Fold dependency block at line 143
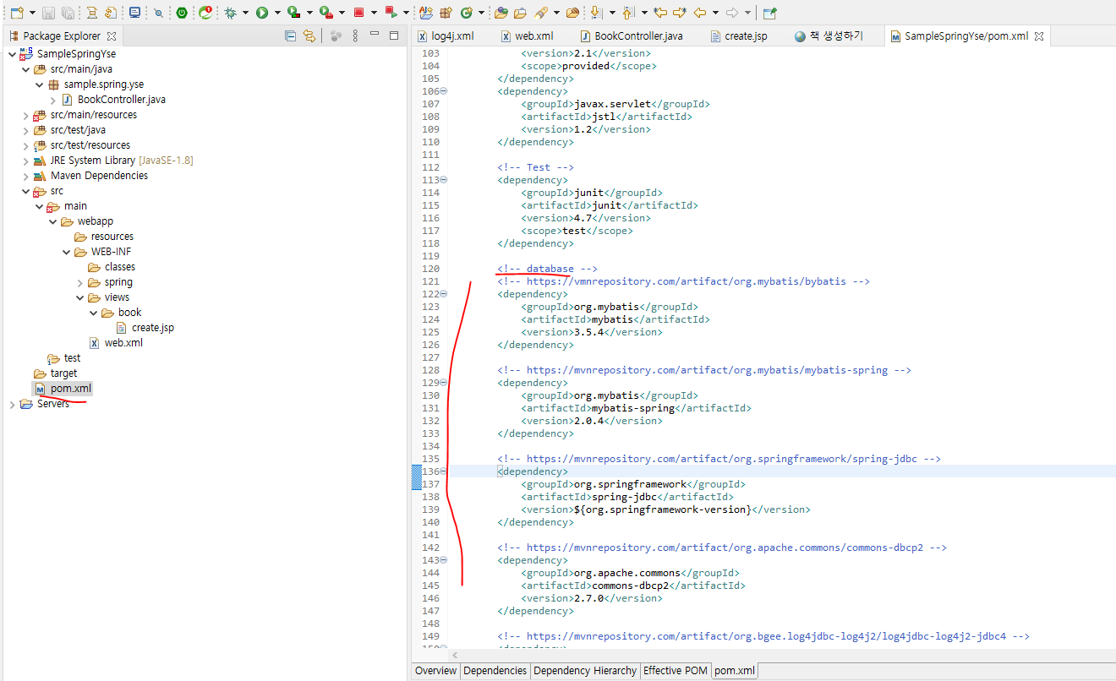This screenshot has height=681, width=1116. [x=444, y=560]
